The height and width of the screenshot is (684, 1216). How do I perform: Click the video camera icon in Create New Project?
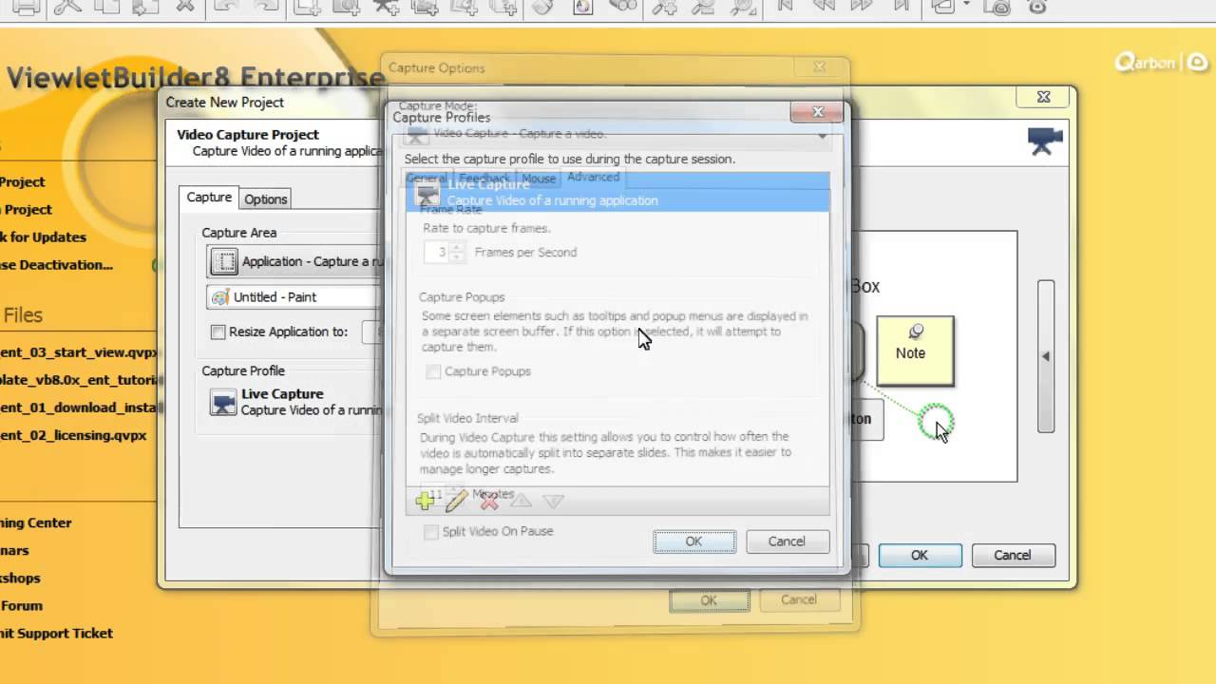pyautogui.click(x=1045, y=141)
